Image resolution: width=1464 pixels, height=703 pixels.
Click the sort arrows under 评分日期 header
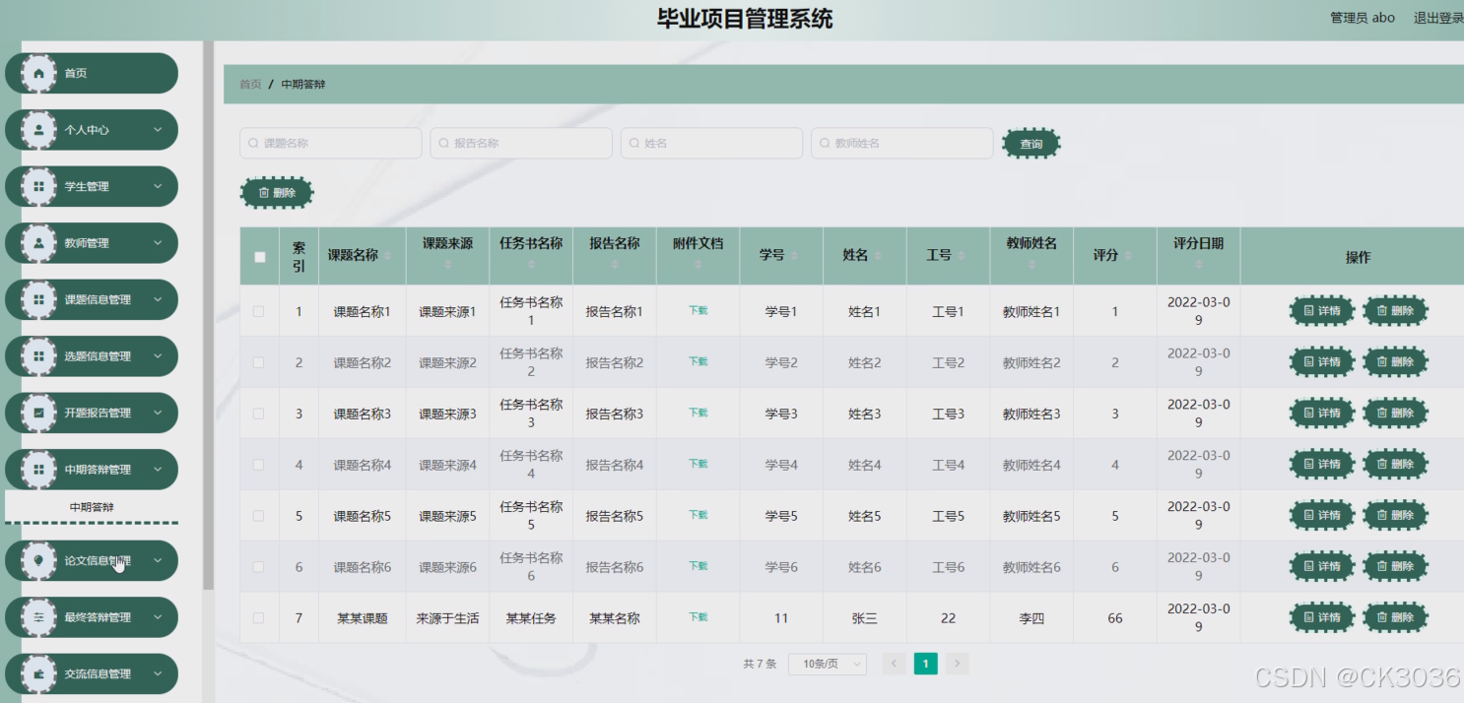[1198, 264]
